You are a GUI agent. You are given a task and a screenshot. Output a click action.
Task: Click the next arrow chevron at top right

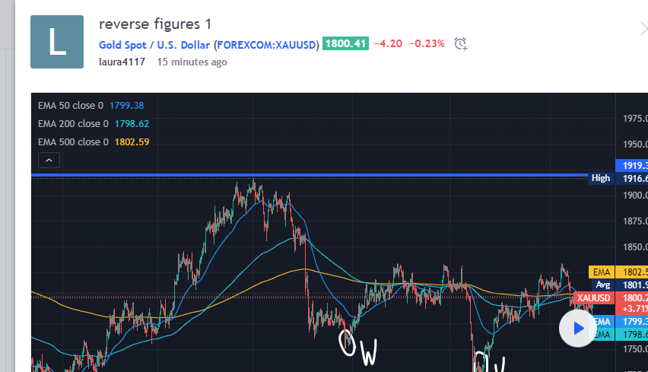(x=642, y=29)
